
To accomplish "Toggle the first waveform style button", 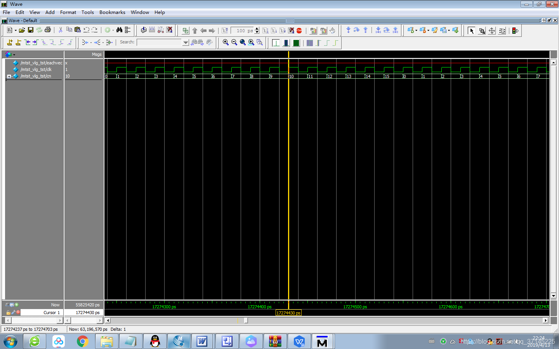I will coord(276,43).
